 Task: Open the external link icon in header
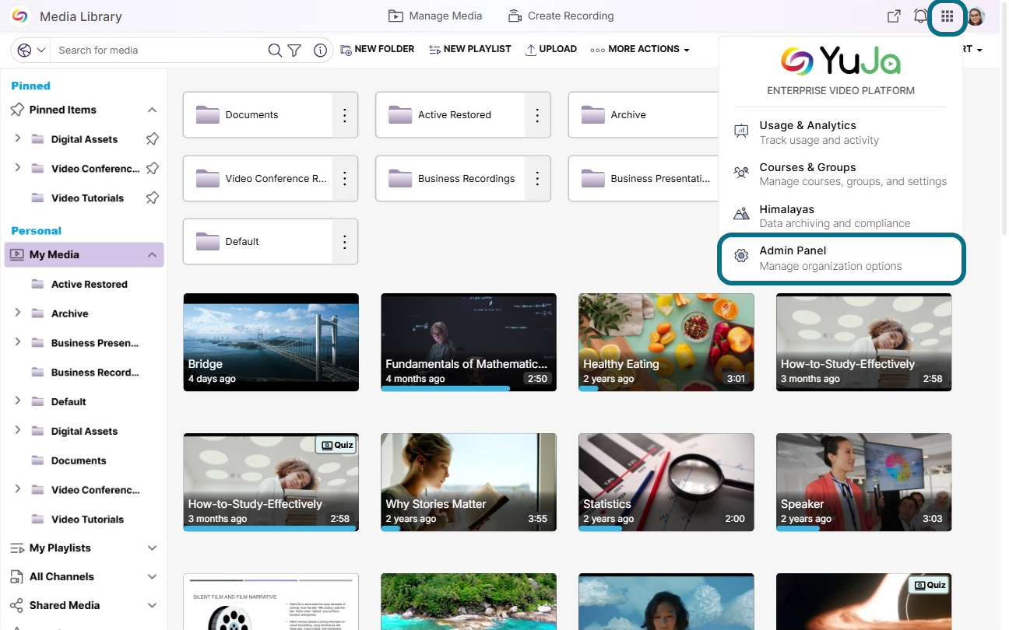click(895, 16)
